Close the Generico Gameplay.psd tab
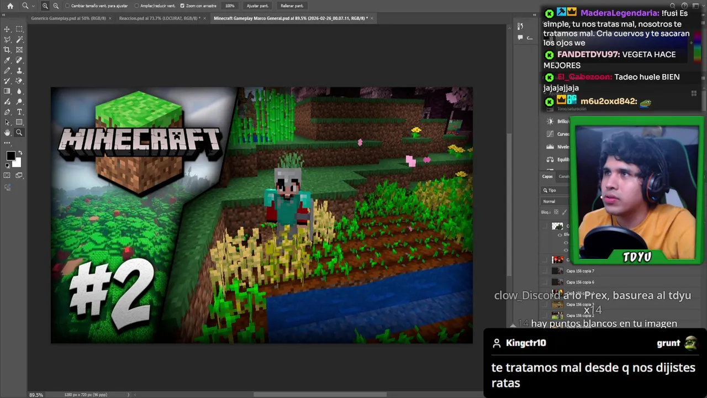Screen dimensions: 707x398 coord(110,18)
